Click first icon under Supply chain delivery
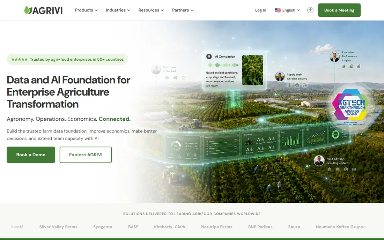The image size is (384, 240). (289, 85)
